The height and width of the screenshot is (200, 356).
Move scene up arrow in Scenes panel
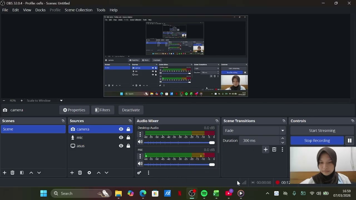pos(31,173)
